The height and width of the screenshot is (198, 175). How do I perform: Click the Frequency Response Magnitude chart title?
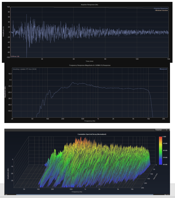coord(90,65)
